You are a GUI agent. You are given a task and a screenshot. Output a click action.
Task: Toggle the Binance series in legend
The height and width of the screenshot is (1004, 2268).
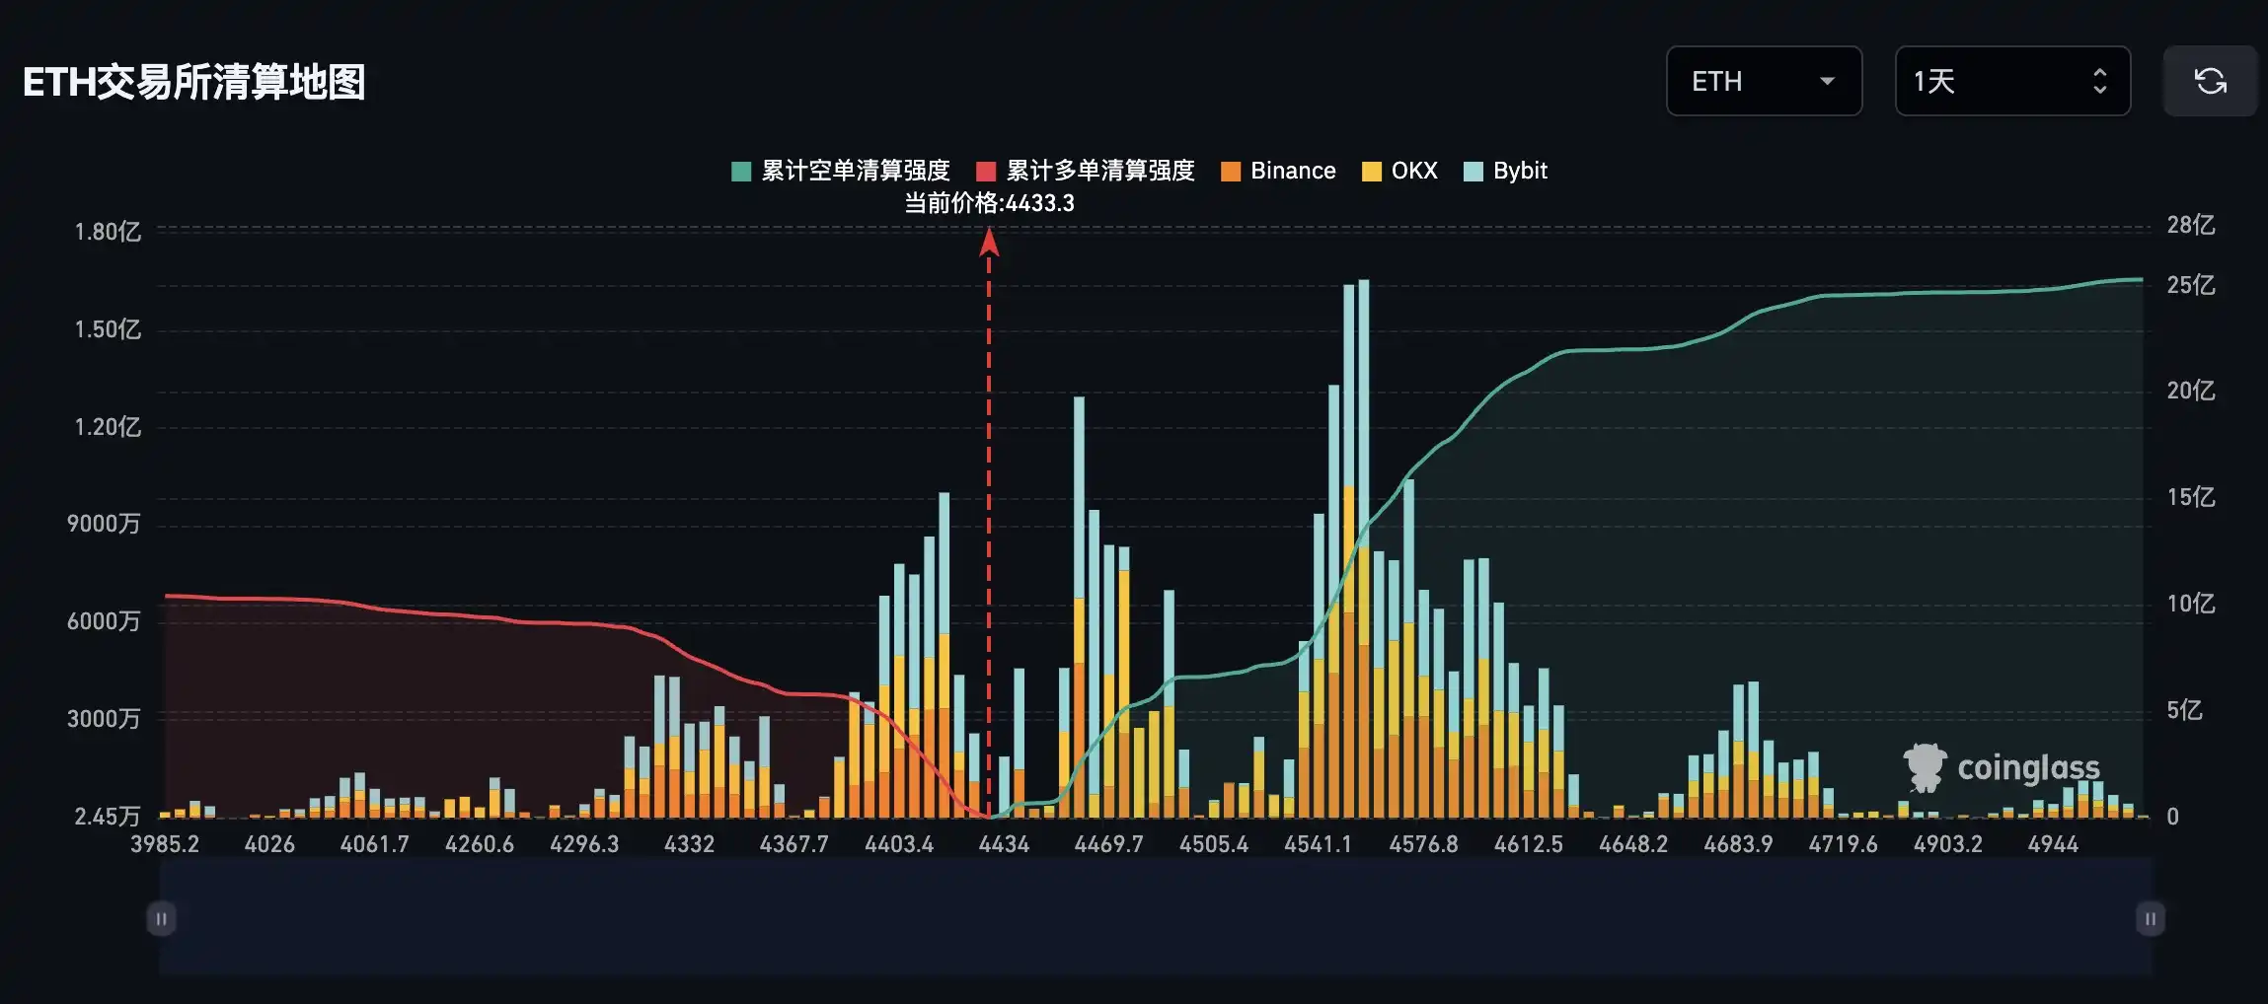1292,171
